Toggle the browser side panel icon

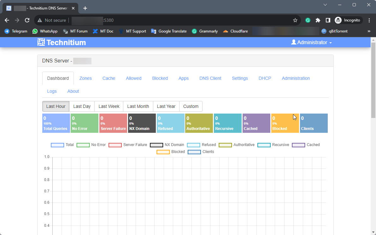[x=328, y=21]
